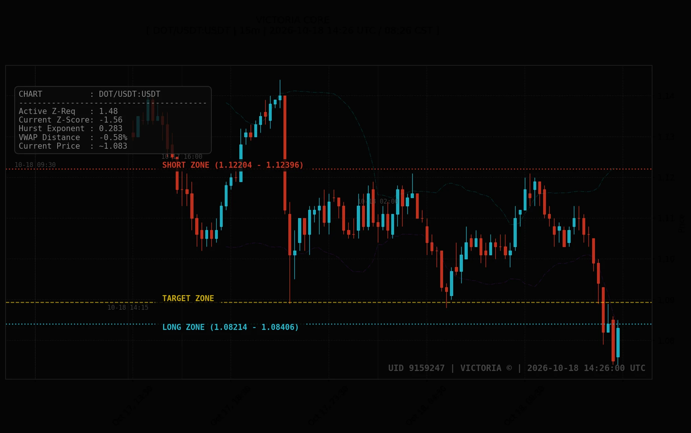
Task: Click the 1.09 price axis label
Action: [667, 300]
